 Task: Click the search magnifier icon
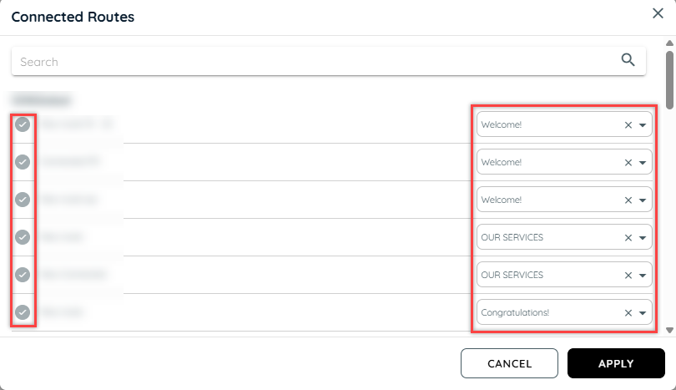coord(628,59)
